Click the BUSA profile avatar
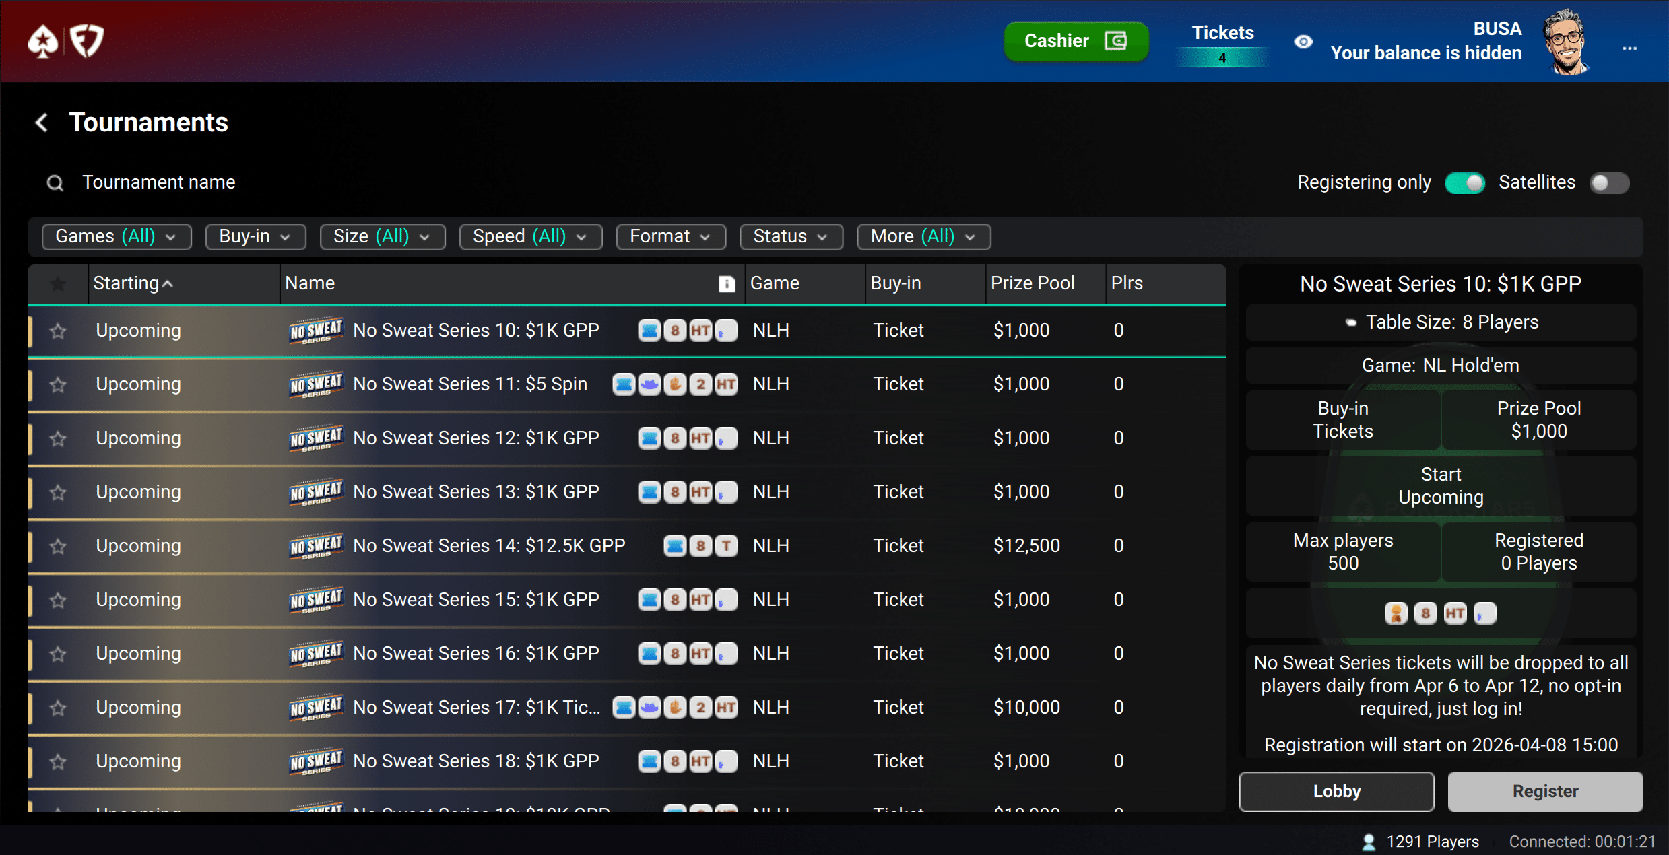Screen dimensions: 1669x855 1566,42
